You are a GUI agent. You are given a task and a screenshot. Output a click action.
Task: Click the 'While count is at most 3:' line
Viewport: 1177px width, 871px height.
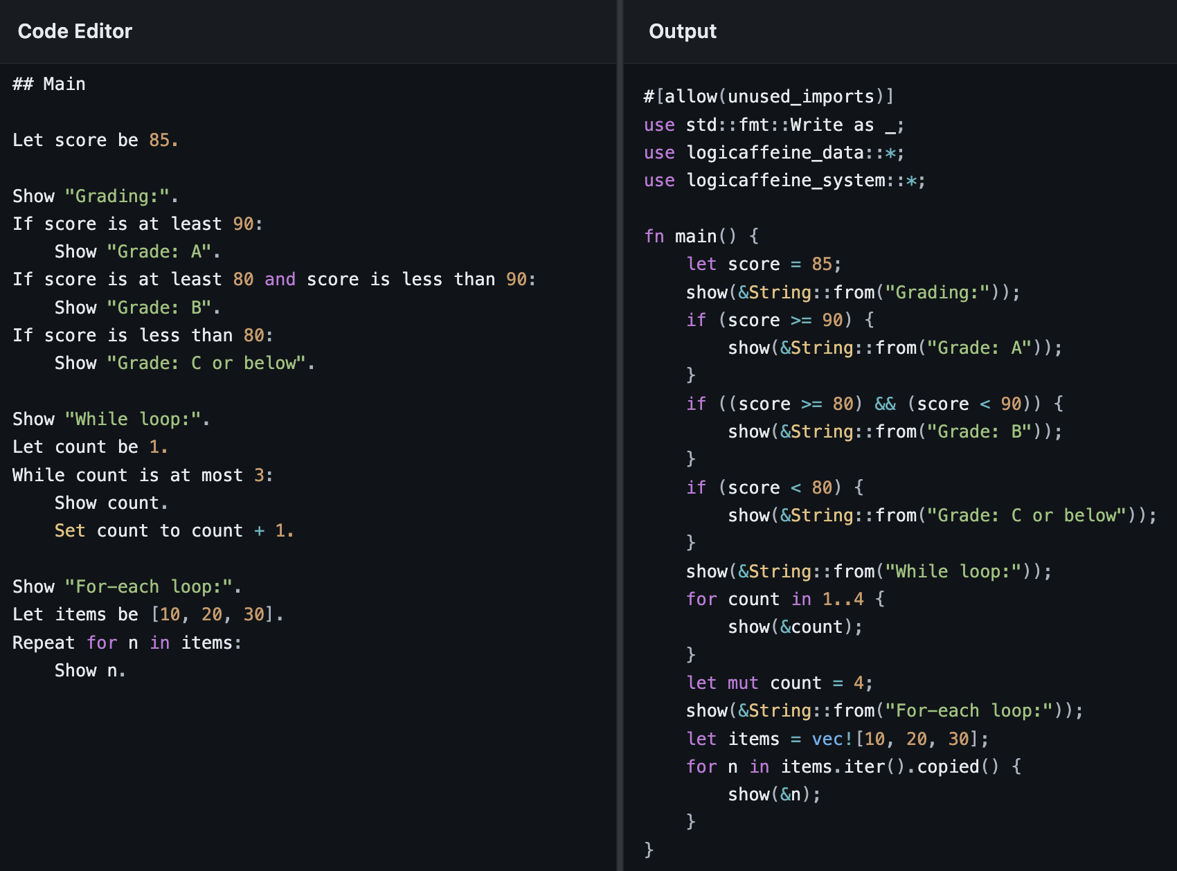point(142,475)
